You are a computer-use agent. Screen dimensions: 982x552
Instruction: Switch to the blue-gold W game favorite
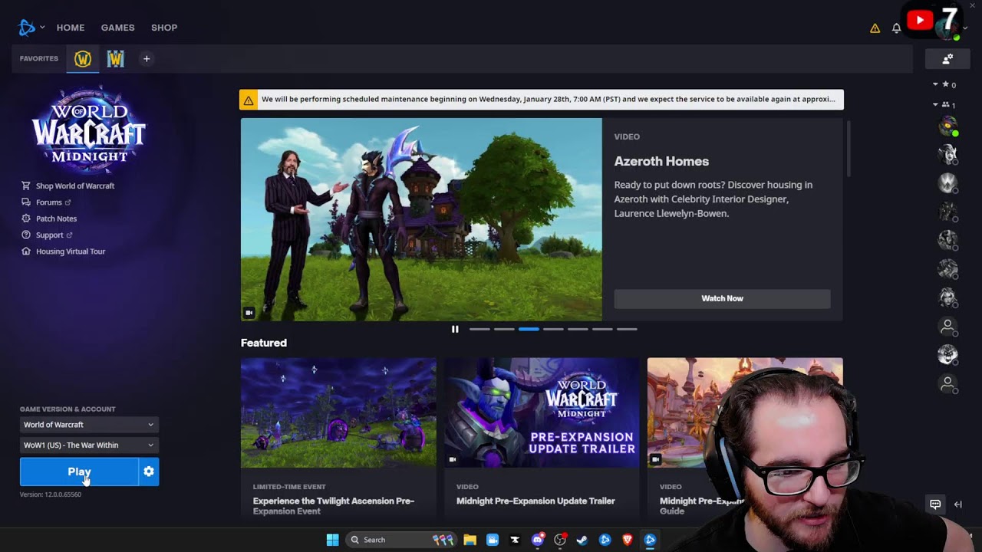116,58
